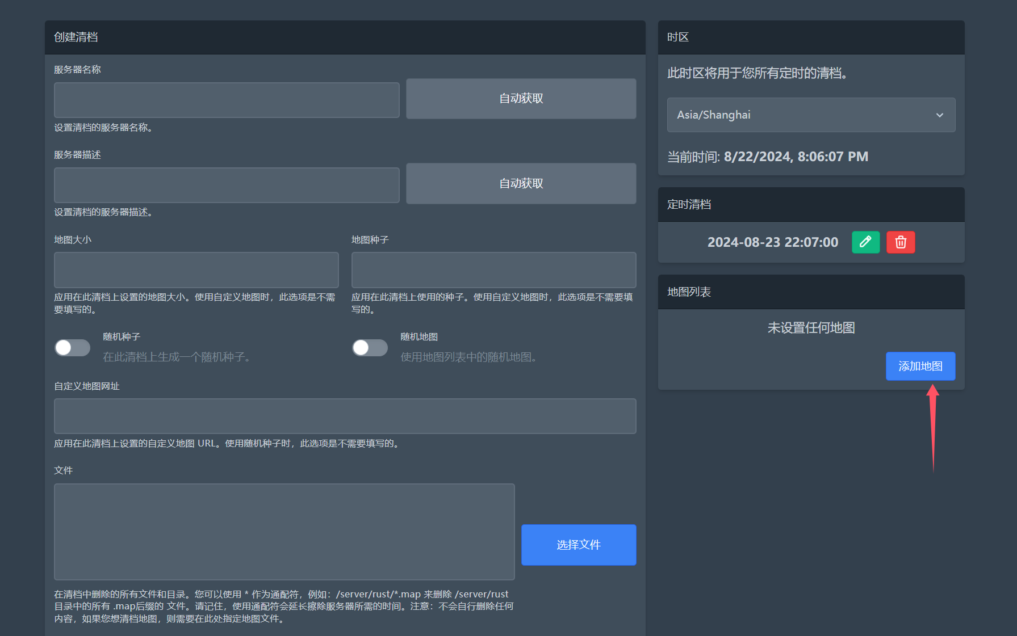
Task: Click the 随机地图 label
Action: (x=419, y=336)
